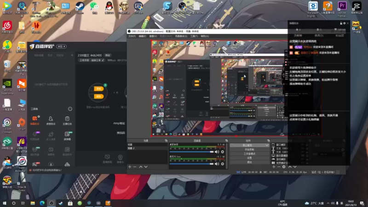This screenshot has width=368, height=207.
Task: Select the Steam desktop shortcut
Action: 80,8
